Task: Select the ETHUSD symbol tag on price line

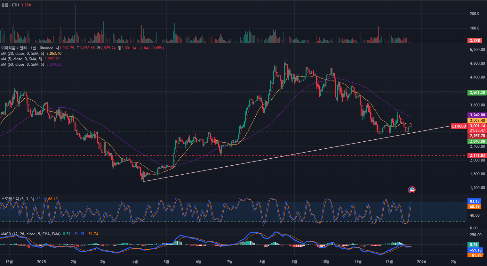Action: click(x=459, y=126)
